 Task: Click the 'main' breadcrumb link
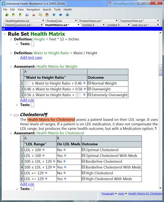pyautogui.click(x=121, y=193)
